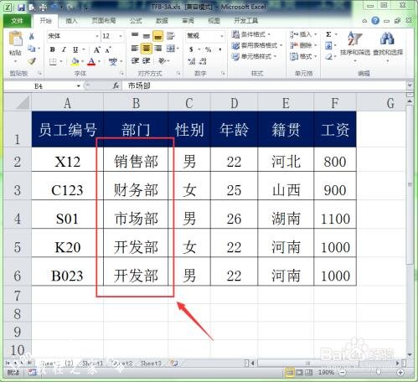Click the Zoom In plus button
The image size is (418, 382).
400,372
